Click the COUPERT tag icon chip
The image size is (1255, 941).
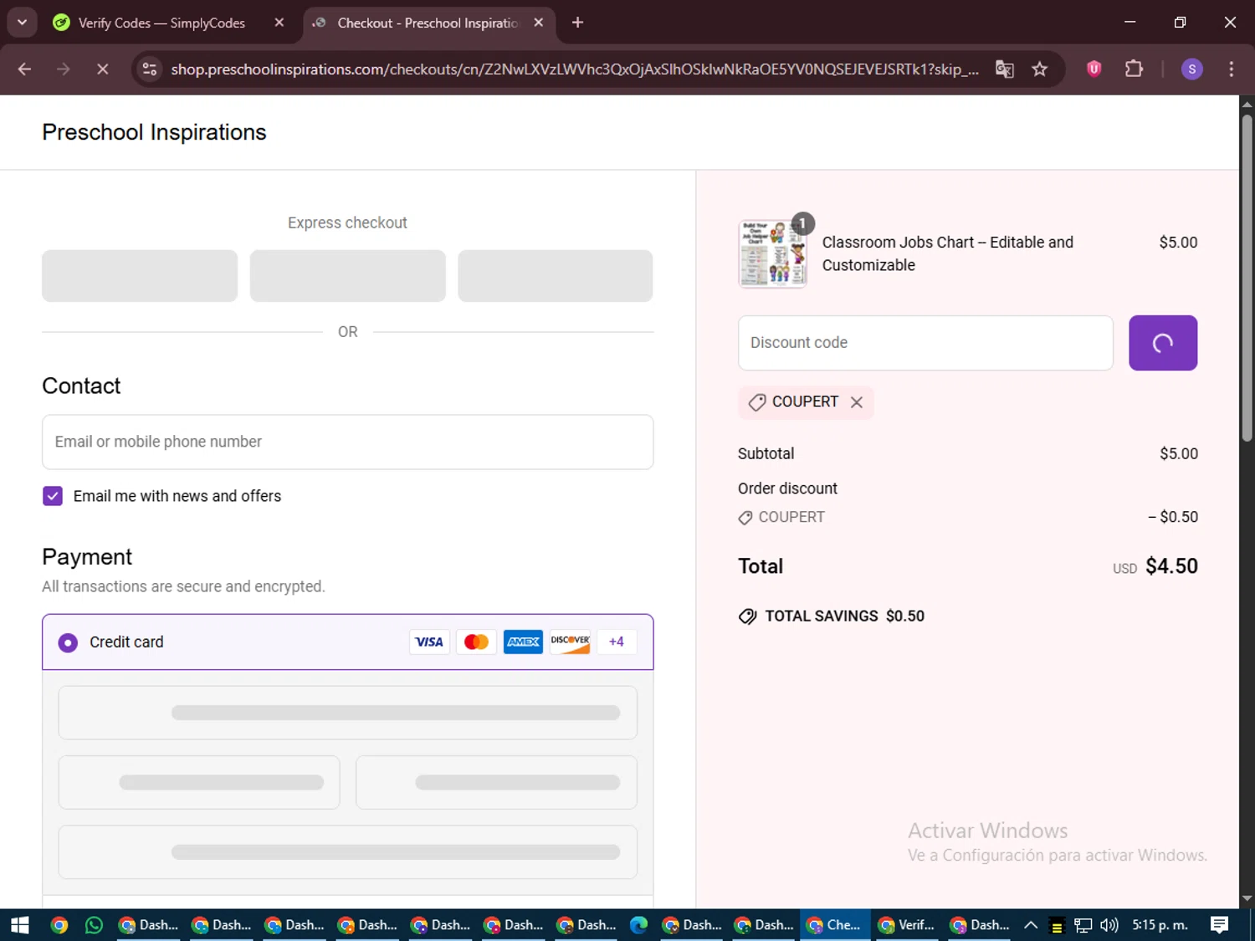pyautogui.click(x=757, y=402)
